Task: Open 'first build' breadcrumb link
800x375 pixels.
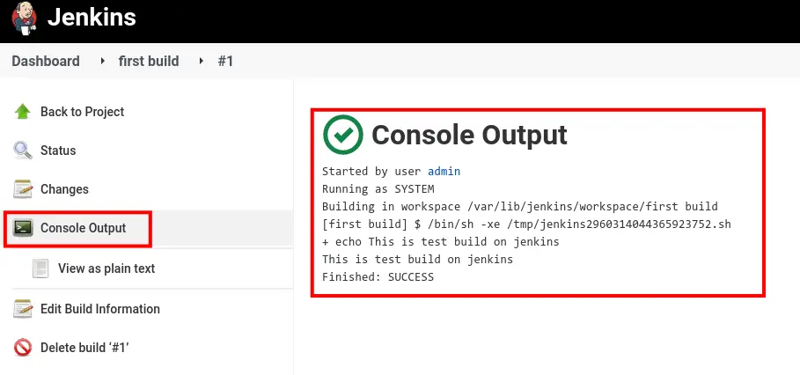Action: pyautogui.click(x=149, y=62)
